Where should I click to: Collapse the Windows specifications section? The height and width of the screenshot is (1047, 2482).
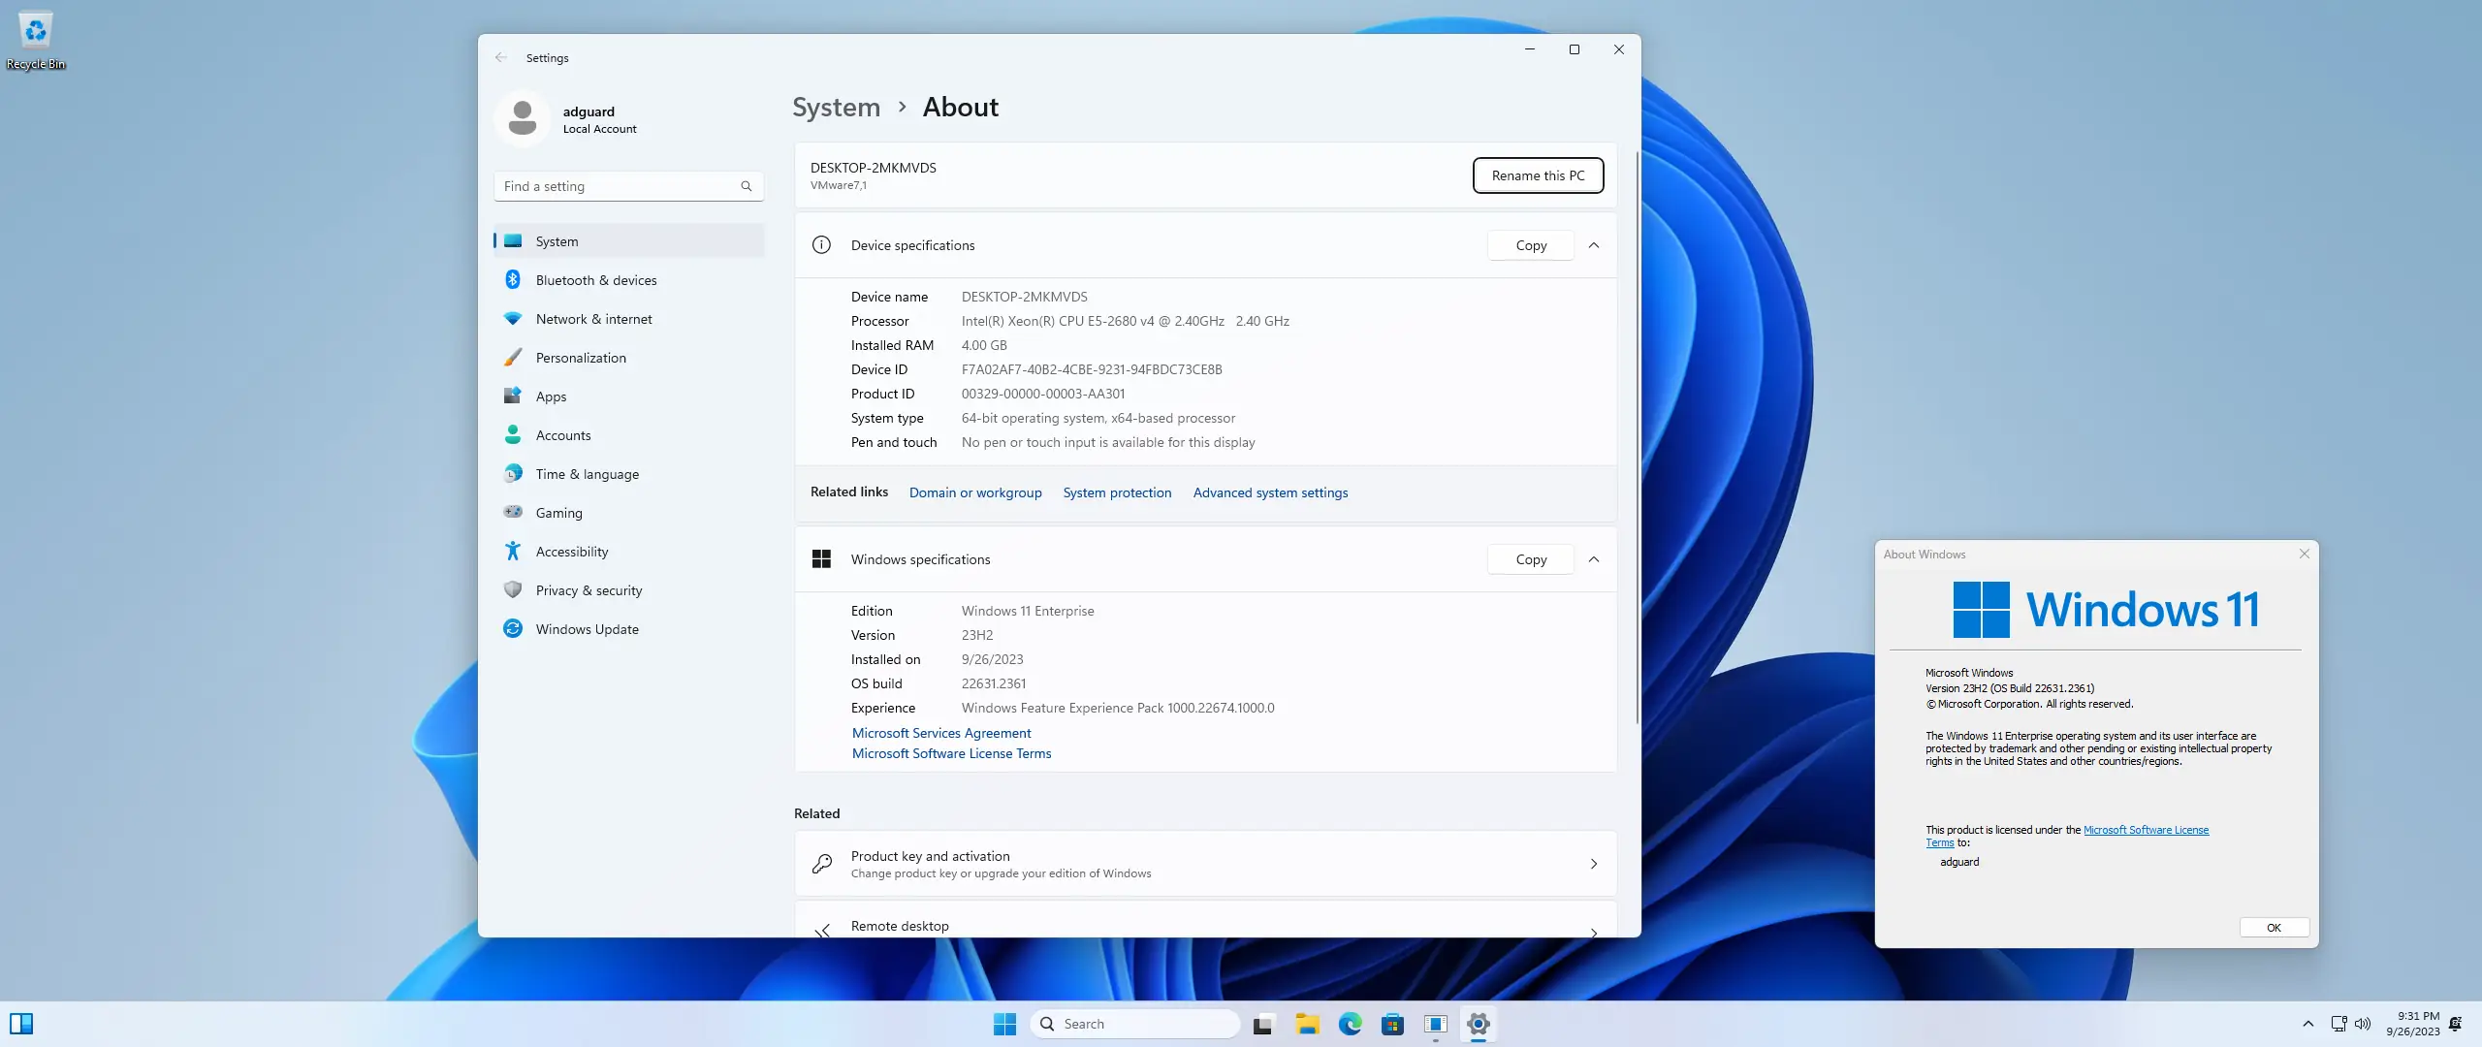click(1593, 559)
